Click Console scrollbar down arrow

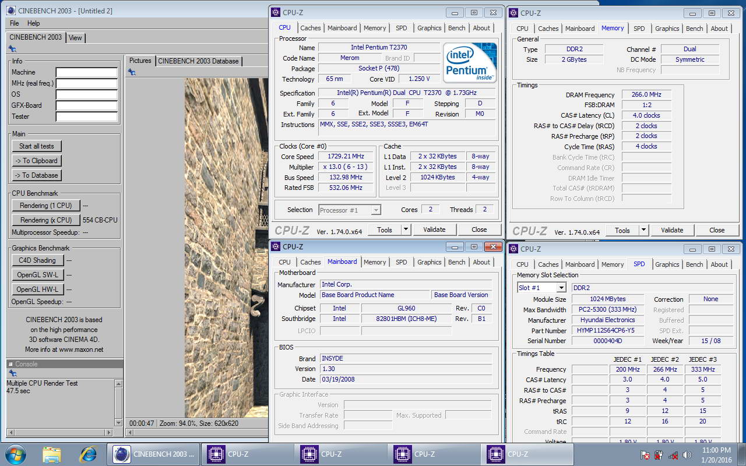pyautogui.click(x=119, y=422)
